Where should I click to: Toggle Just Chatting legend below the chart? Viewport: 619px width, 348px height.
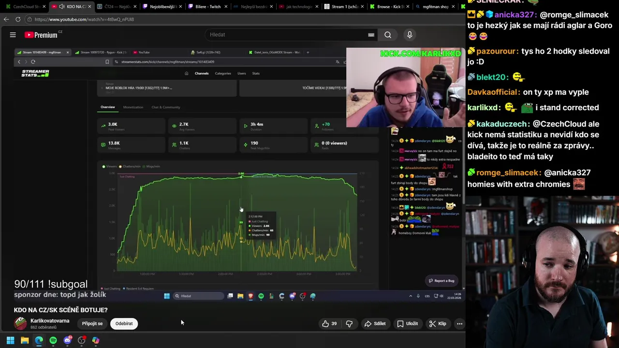(111, 289)
